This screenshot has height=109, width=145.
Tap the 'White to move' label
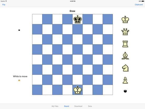coord(20,76)
